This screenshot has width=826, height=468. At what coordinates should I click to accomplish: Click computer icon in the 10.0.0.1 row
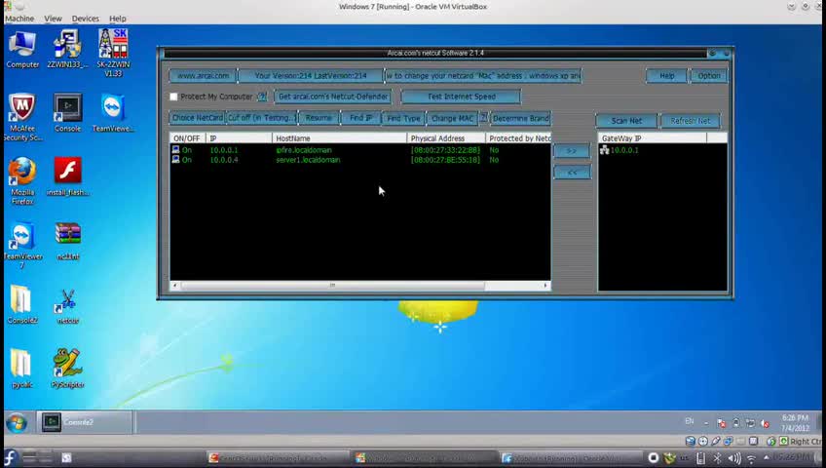coord(176,150)
